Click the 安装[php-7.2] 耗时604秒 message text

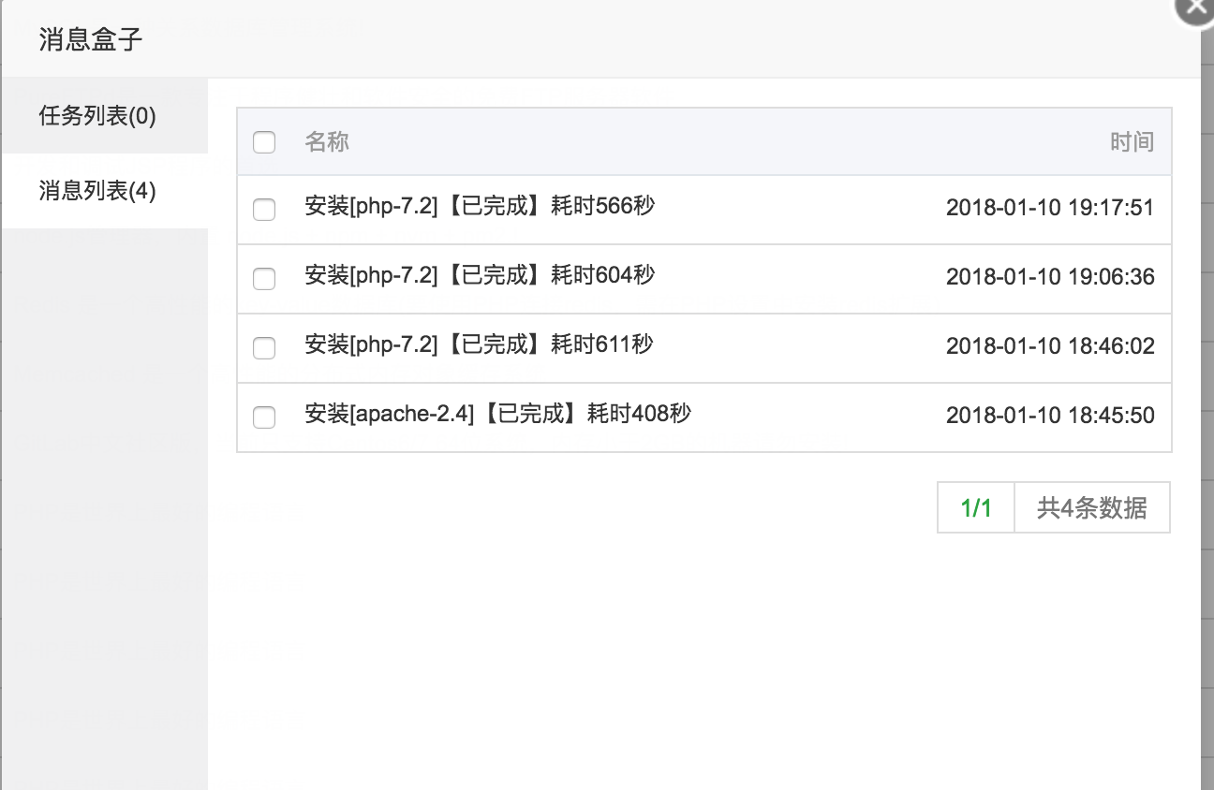coord(479,275)
